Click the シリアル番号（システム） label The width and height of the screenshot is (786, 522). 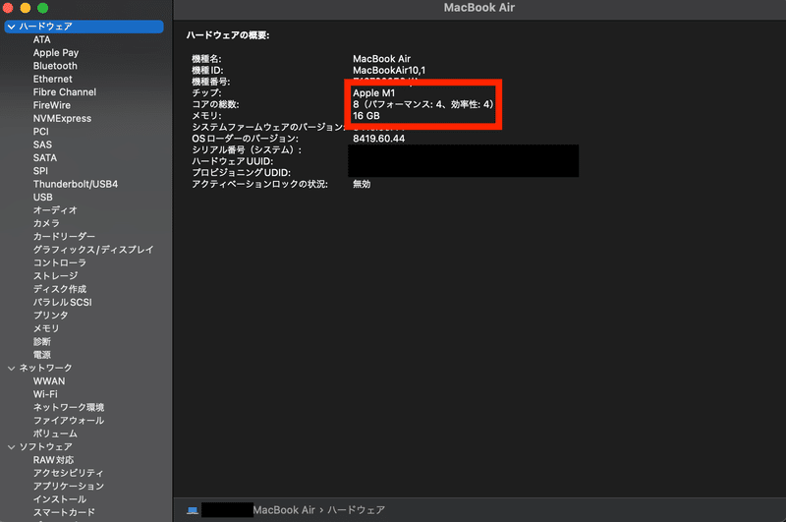[x=247, y=150]
